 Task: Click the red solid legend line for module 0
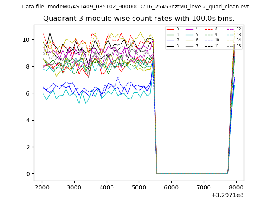(170, 29)
